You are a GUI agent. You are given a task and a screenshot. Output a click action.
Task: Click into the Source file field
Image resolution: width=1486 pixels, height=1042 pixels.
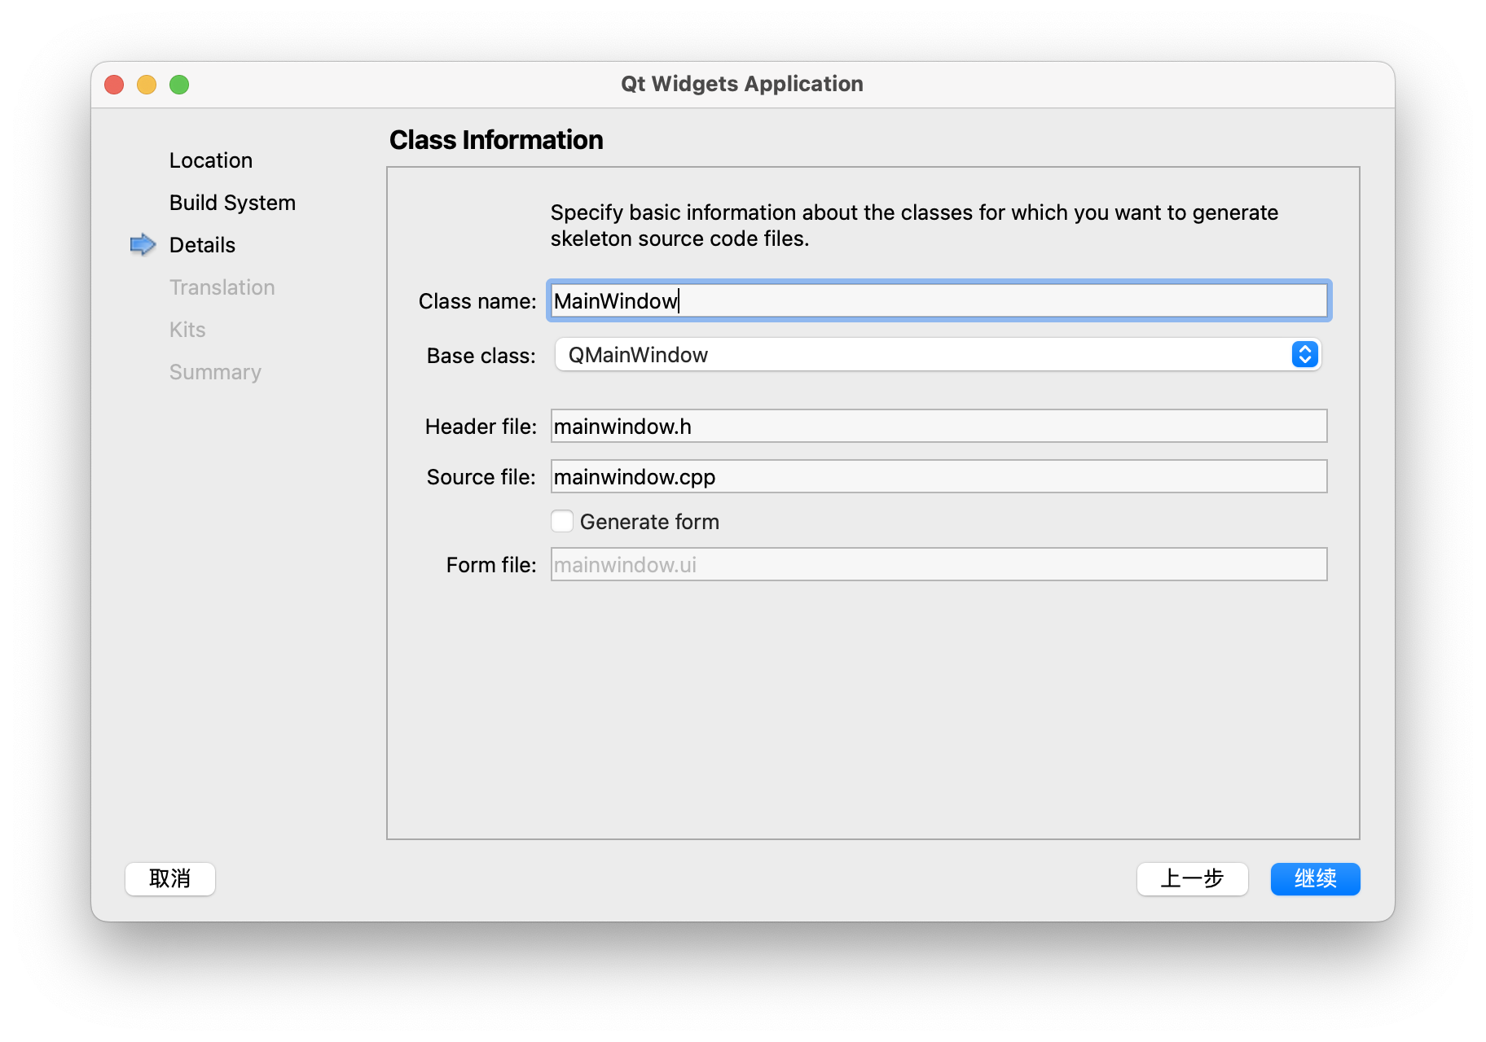click(939, 477)
